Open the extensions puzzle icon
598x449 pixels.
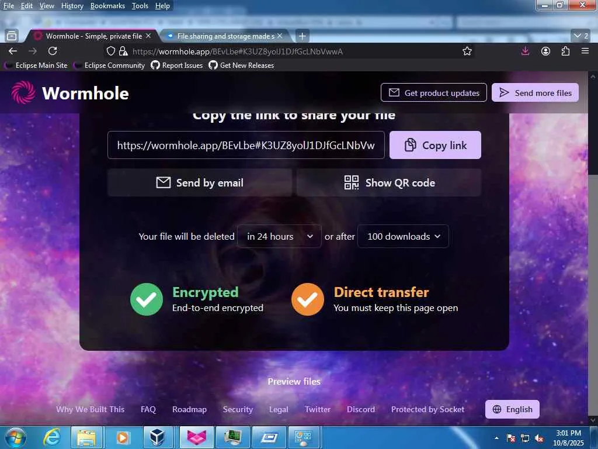click(x=565, y=51)
